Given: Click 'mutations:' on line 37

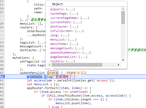Looking at the screenshot, I should click(21, 58).
